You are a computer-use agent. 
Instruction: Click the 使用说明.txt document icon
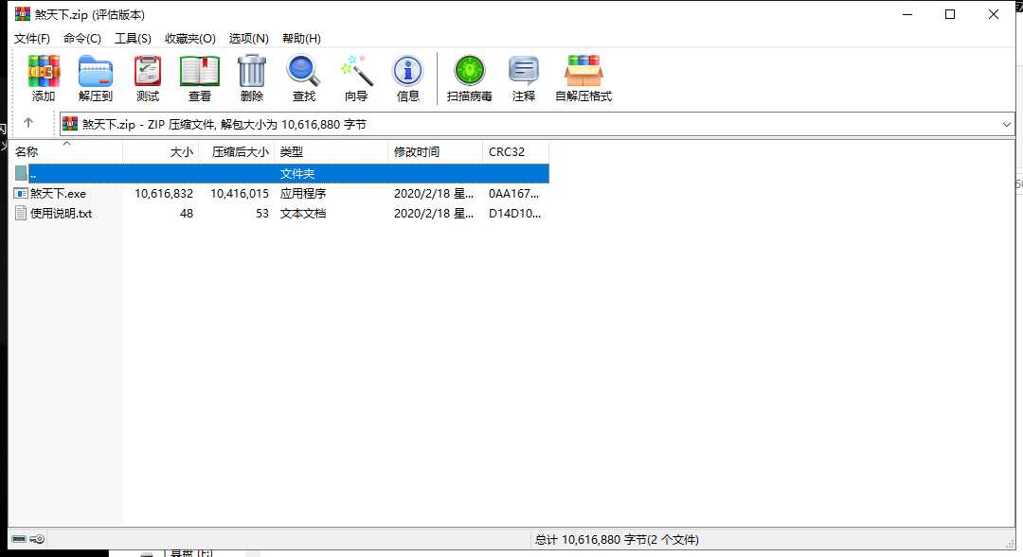[21, 213]
